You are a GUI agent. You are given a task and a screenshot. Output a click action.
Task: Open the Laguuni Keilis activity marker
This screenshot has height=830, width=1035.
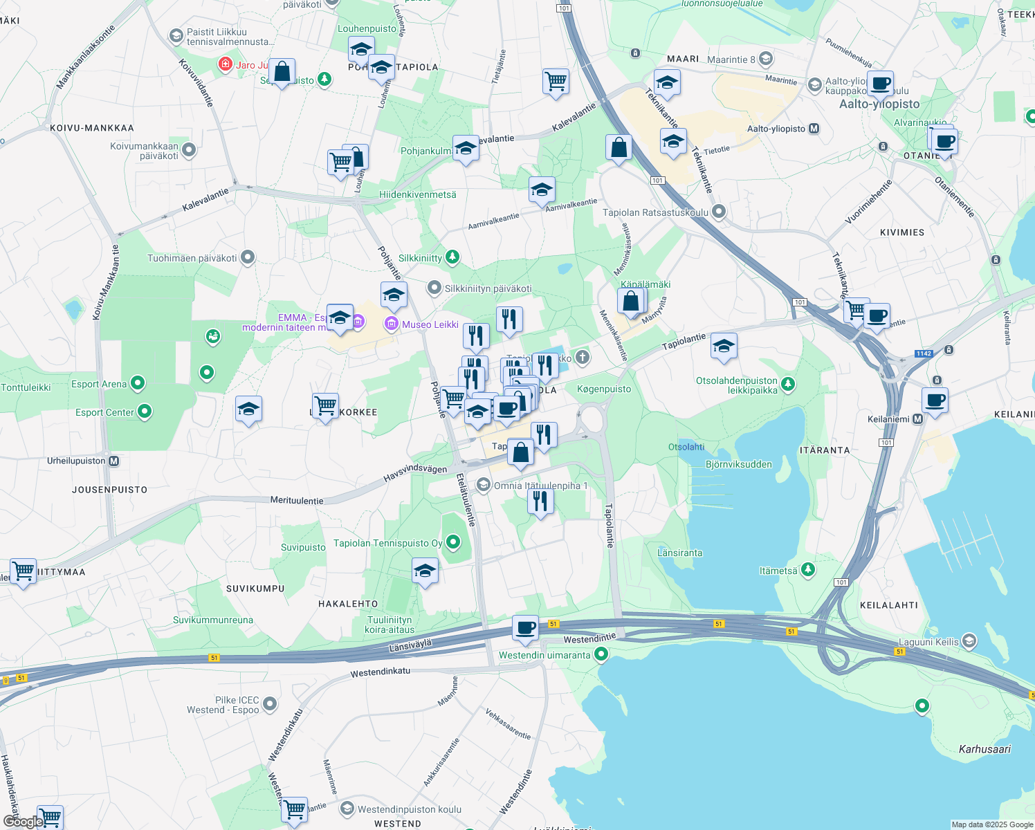[x=970, y=641]
